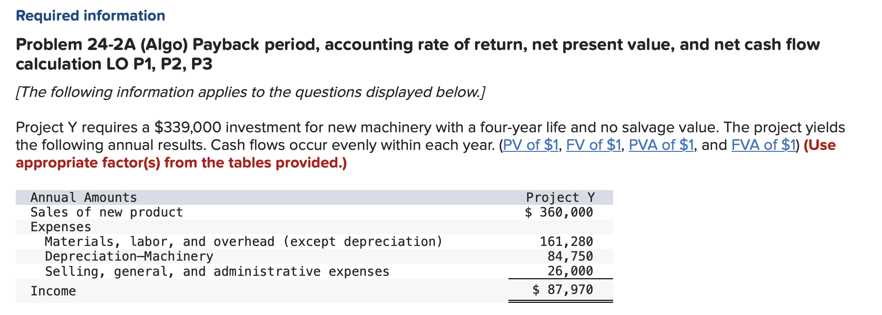This screenshot has width=882, height=315.
Task: Open the PVA of $1 table link
Action: (x=661, y=145)
